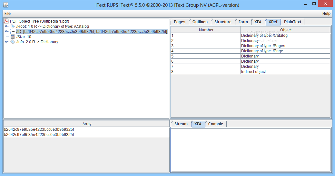Image resolution: width=335 pixels, height=176 pixels.
Task: Click the list icon beside the /ID entry
Action: (13, 31)
